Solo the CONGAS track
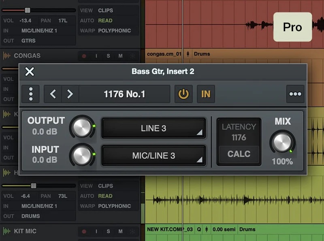 (108, 56)
